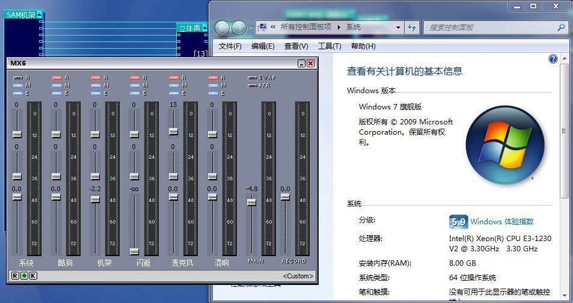Toggle R on the 麦克风 channel

click(174, 78)
